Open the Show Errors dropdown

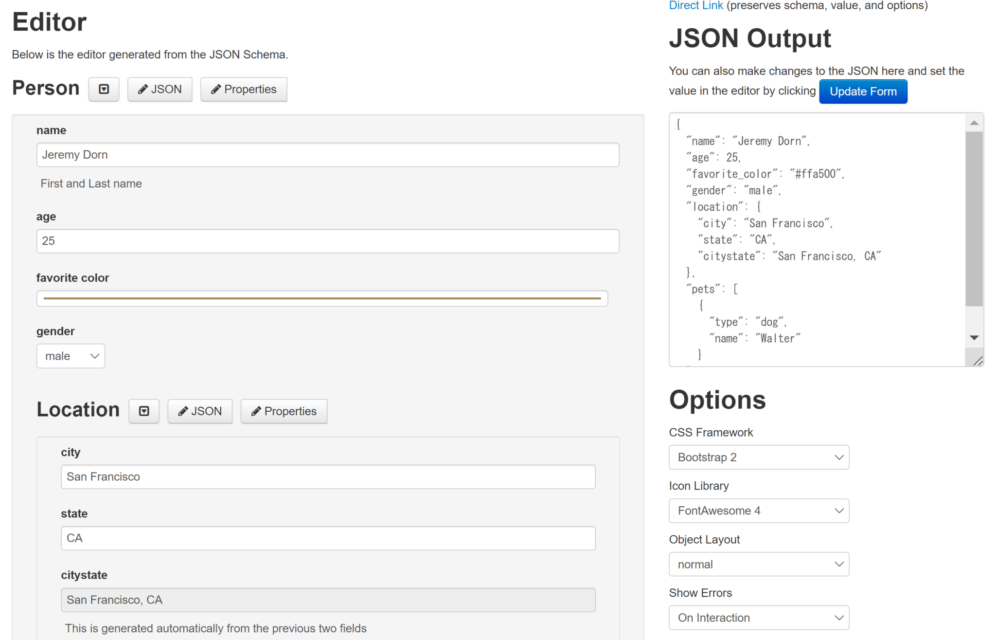click(x=759, y=617)
